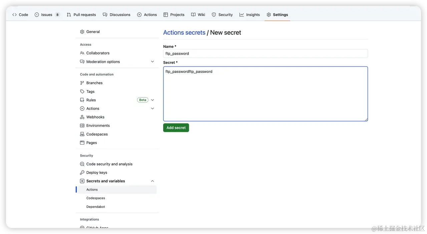Viewport: 427px width, 234px height.
Task: Click the webhook icon beside Webhooks
Action: tap(82, 117)
